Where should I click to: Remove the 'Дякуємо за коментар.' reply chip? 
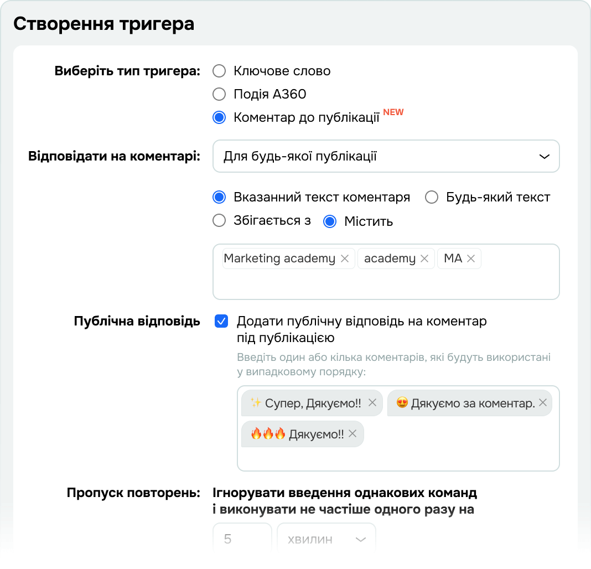(x=543, y=403)
